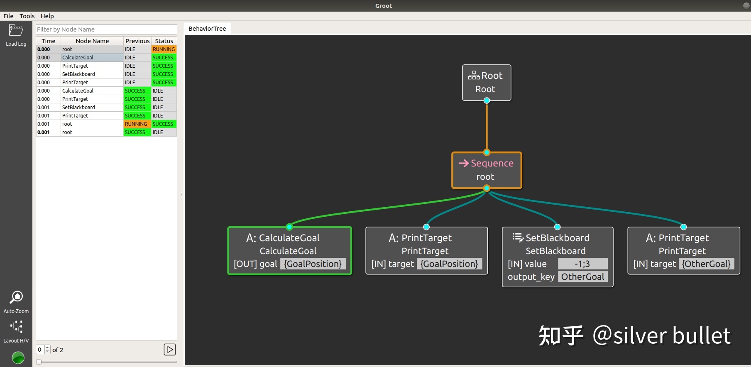Toggle the Layout H/V orientation icon
The width and height of the screenshot is (751, 367).
[16, 327]
